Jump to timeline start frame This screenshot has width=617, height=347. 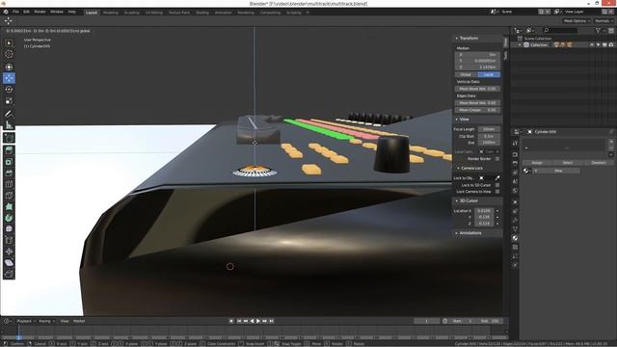(238, 321)
